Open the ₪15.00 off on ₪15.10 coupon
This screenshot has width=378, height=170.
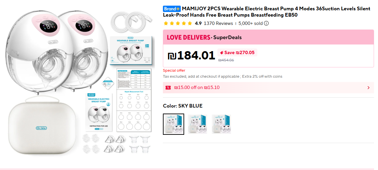coord(197,88)
